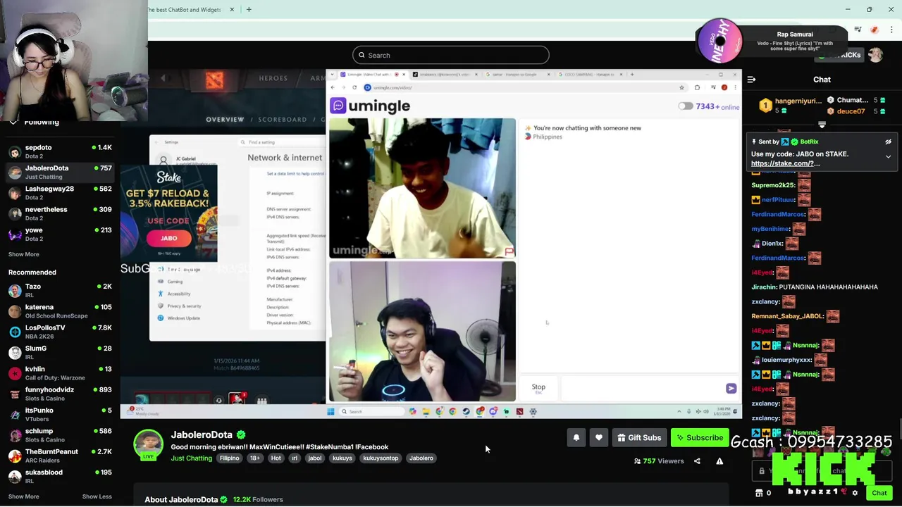This screenshot has width=902, height=507.
Task: Select the kukuysontop tag
Action: (381, 458)
